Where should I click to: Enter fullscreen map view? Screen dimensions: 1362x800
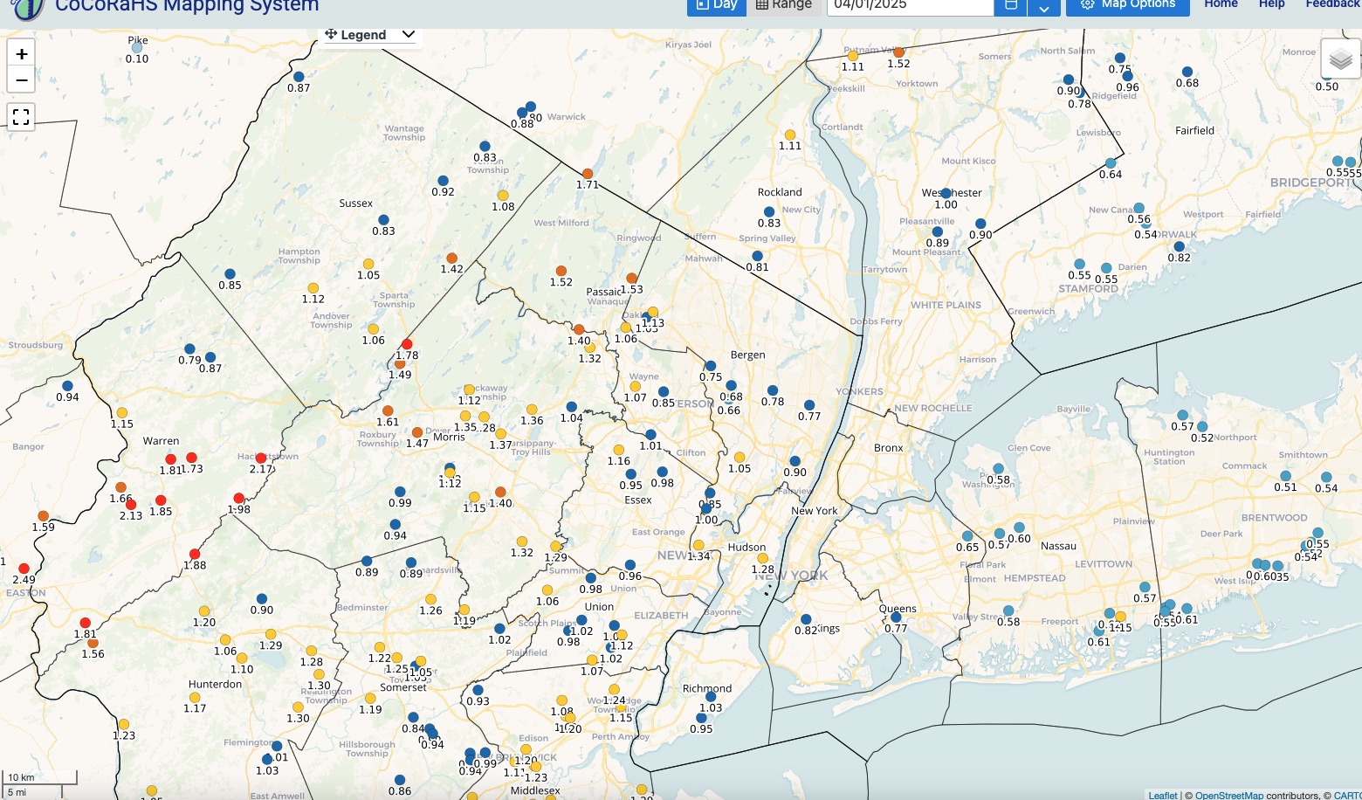(22, 117)
